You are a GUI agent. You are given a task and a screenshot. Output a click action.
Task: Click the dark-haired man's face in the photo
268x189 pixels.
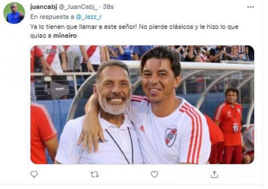click(x=158, y=80)
